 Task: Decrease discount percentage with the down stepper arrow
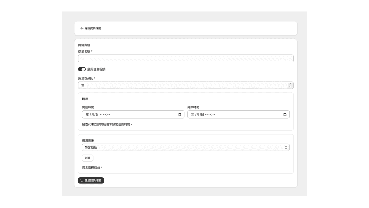pyautogui.click(x=290, y=87)
